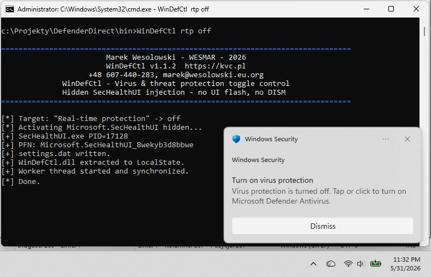Click the SecHealthUI.exe PID=17128 line
The width and height of the screenshot is (431, 277).
click(65, 136)
